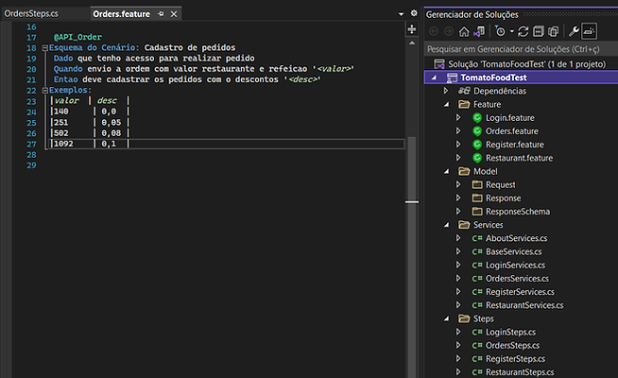Viewport: 618px width, 378px height.
Task: Click the editor scrollbar up arrow
Action: coord(412,43)
